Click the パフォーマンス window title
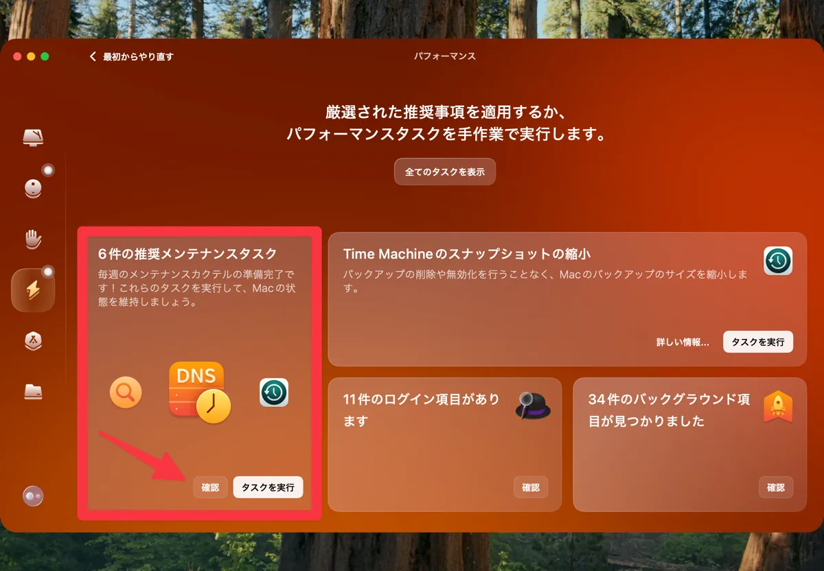 pyautogui.click(x=445, y=56)
